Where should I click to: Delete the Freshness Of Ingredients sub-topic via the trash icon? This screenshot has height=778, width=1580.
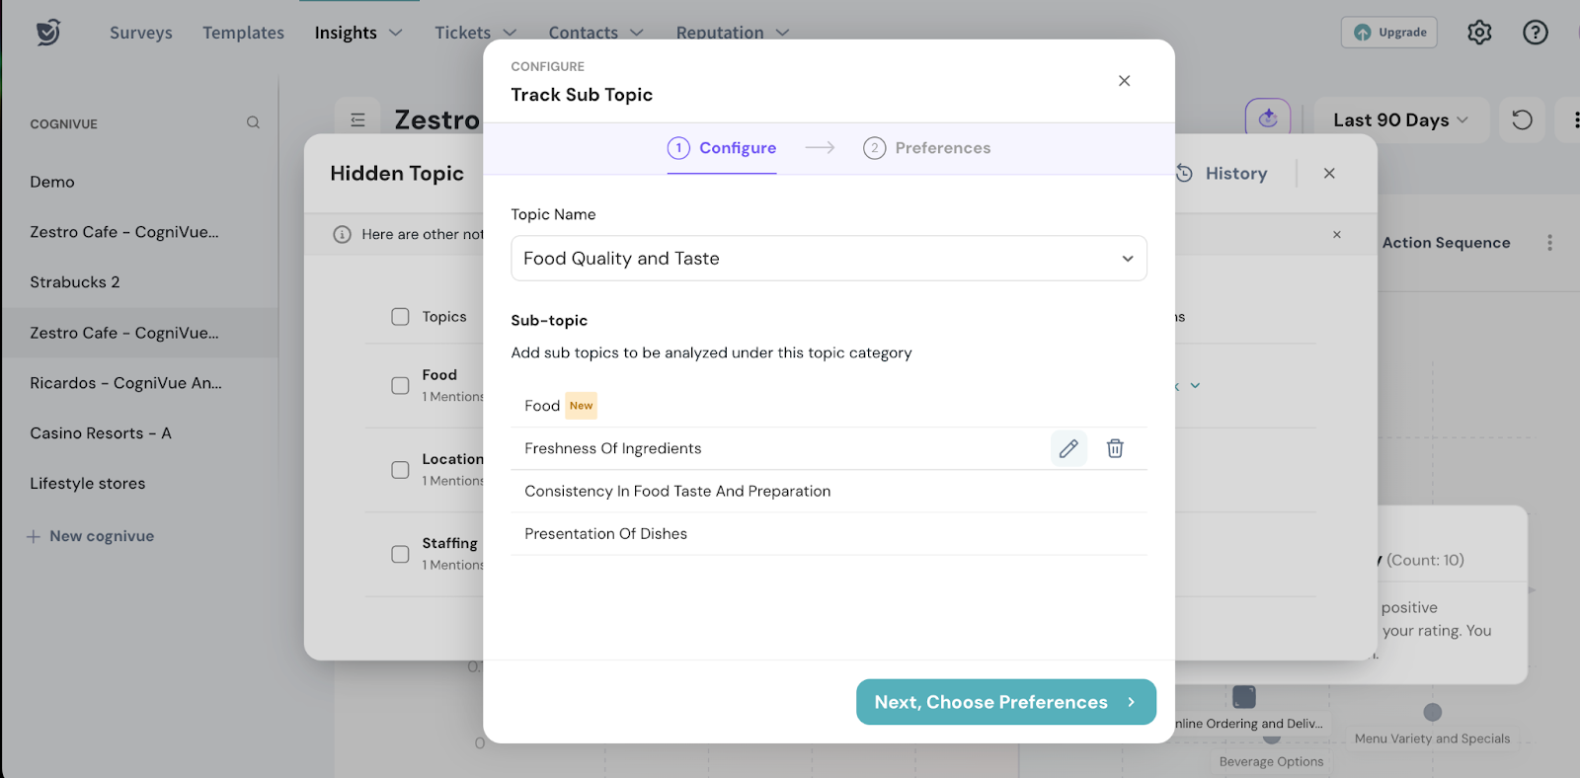[x=1115, y=448]
